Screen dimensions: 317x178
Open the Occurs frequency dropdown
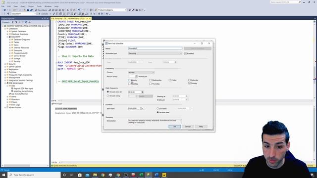[141, 73]
